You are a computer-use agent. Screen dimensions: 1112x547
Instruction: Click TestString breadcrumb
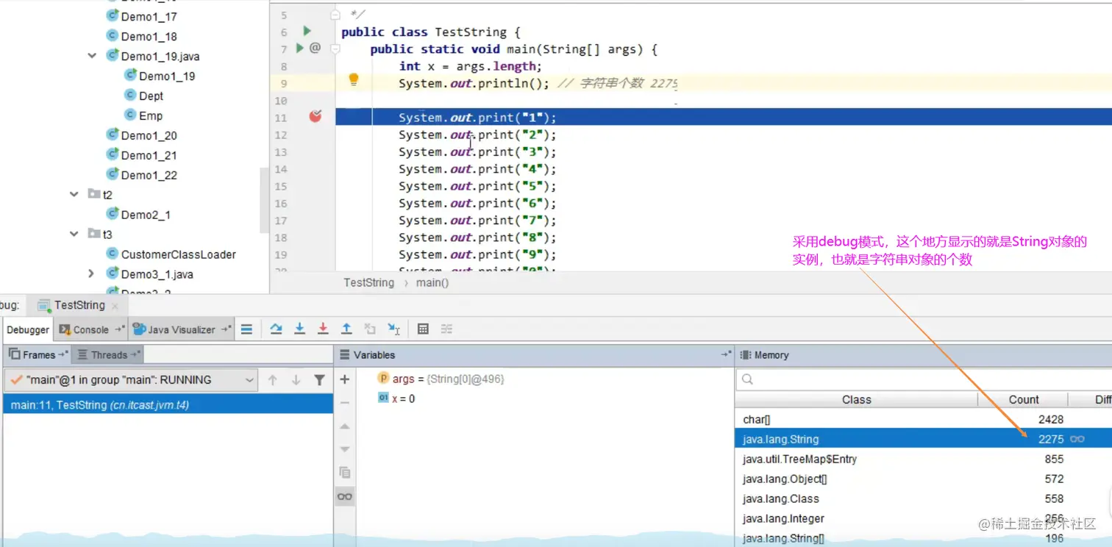click(x=368, y=282)
